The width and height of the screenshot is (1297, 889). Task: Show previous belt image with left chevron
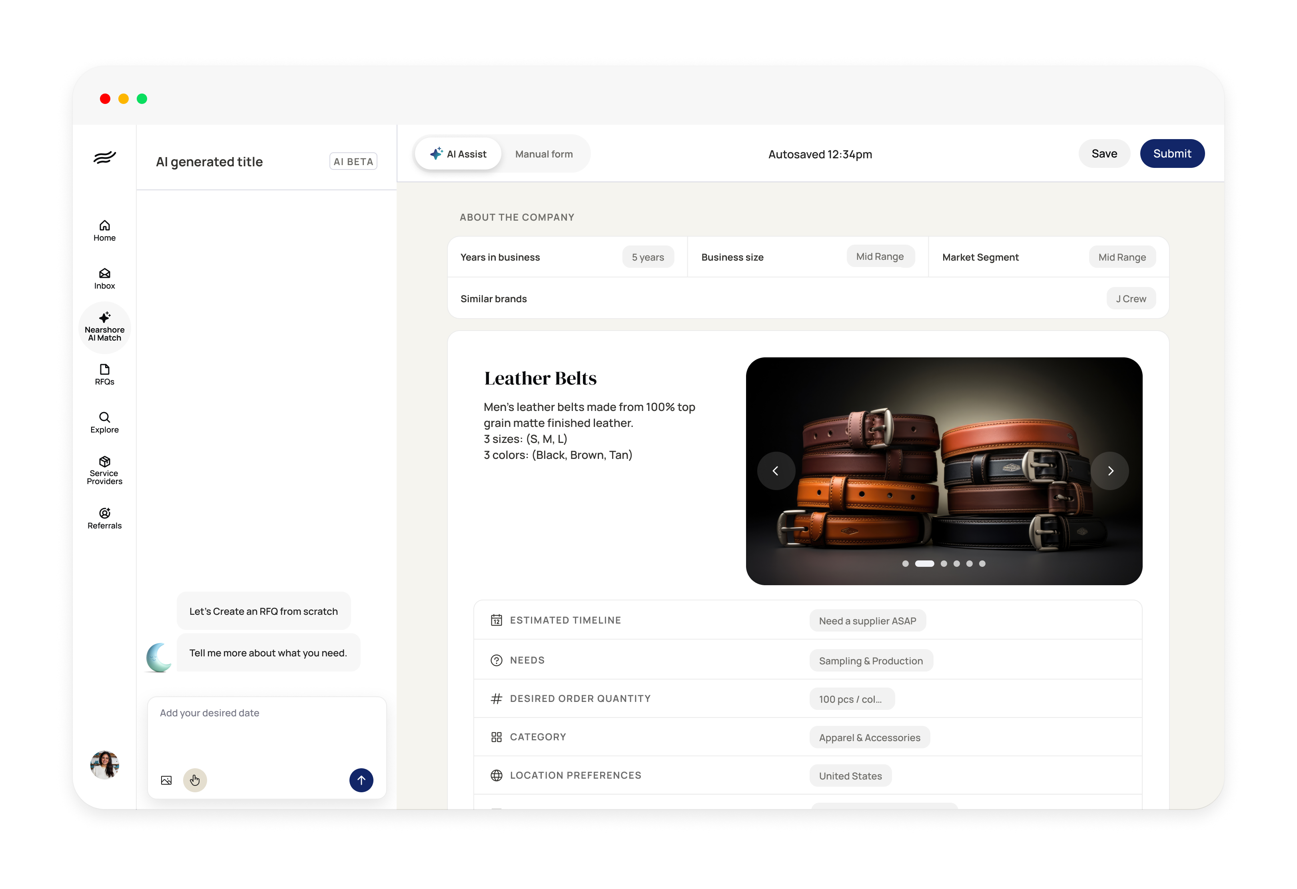[776, 470]
